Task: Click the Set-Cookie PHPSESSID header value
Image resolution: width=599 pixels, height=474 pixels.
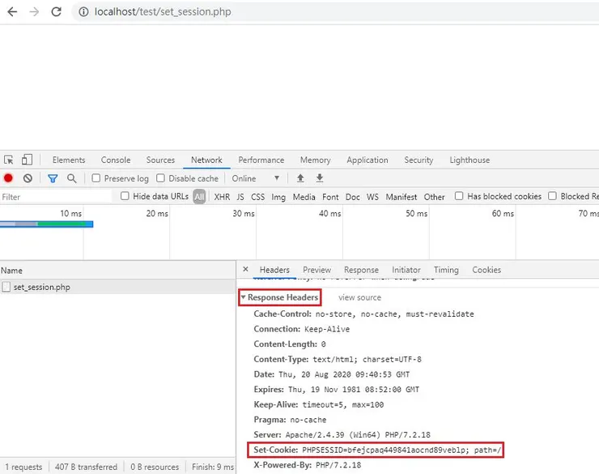Action: click(401, 450)
